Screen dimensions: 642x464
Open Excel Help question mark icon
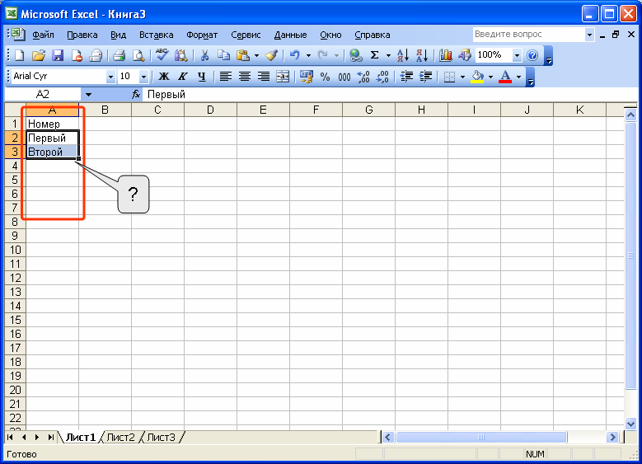click(532, 55)
